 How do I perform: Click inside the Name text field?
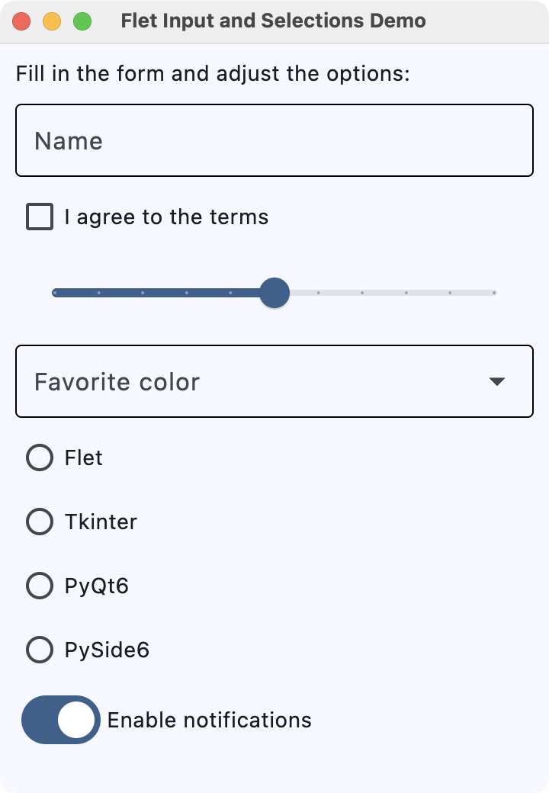[274, 140]
